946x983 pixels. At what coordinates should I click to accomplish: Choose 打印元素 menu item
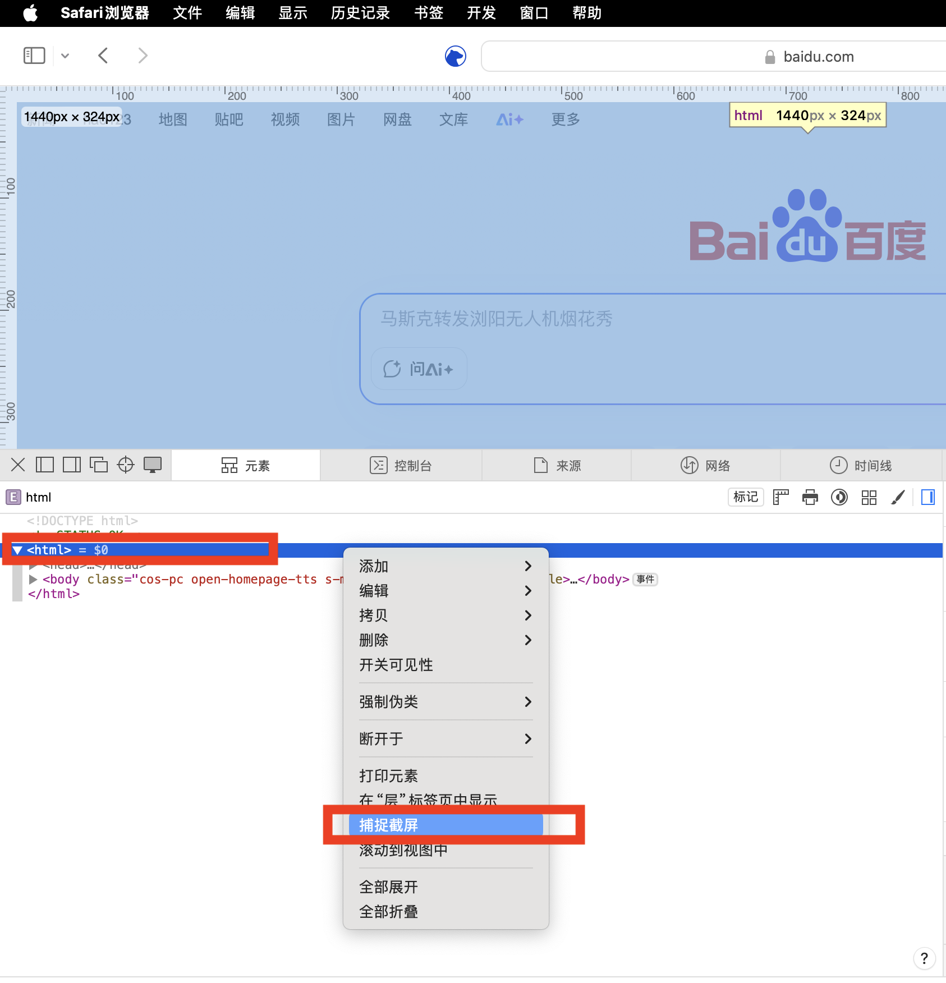click(446, 776)
